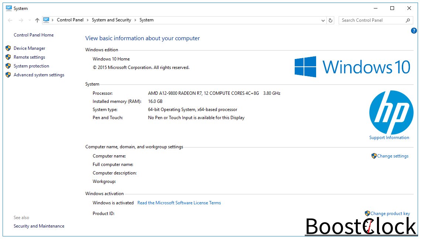Expand the address bar history dropdown
The height and width of the screenshot is (239, 421).
tap(323, 20)
